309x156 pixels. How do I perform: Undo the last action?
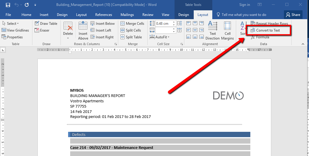[17, 5]
